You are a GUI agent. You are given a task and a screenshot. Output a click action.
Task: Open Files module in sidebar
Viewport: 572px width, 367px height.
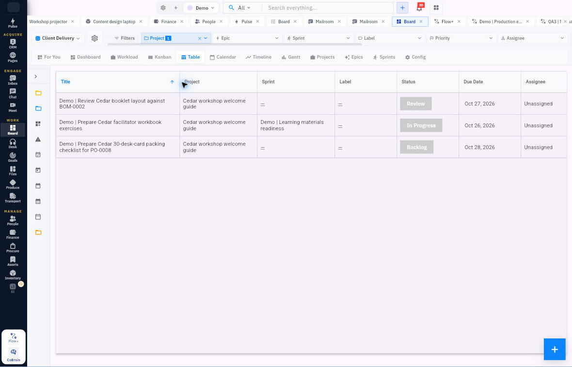point(13,170)
